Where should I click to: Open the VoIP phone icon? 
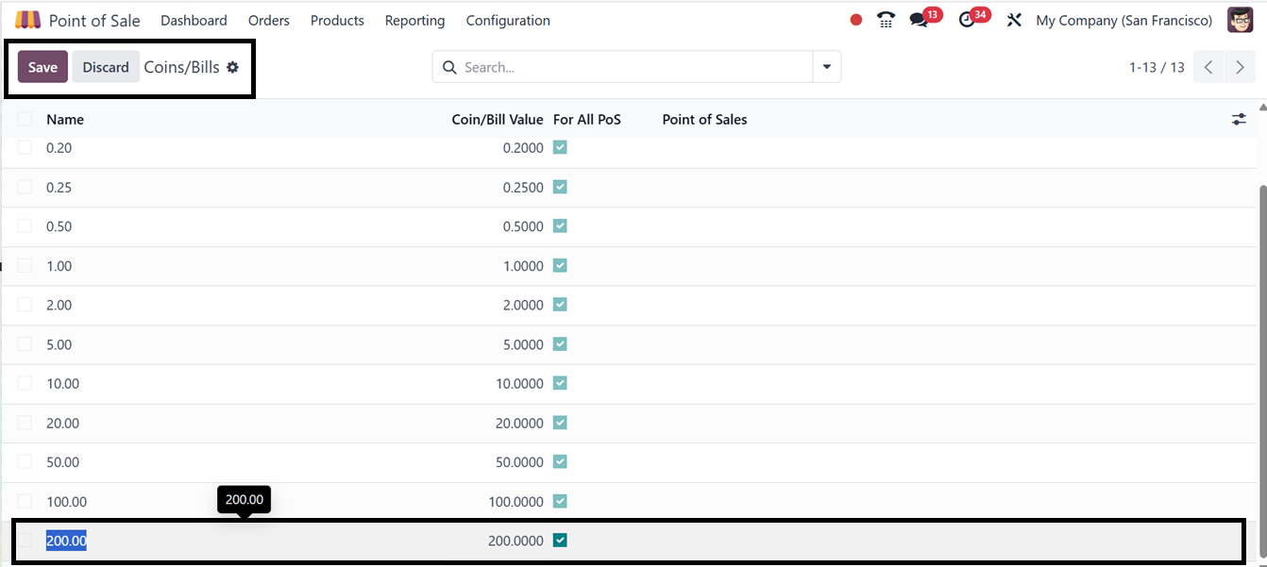click(886, 20)
